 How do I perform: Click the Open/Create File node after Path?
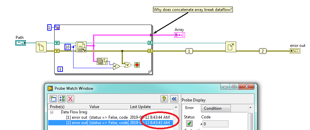coord(41,47)
